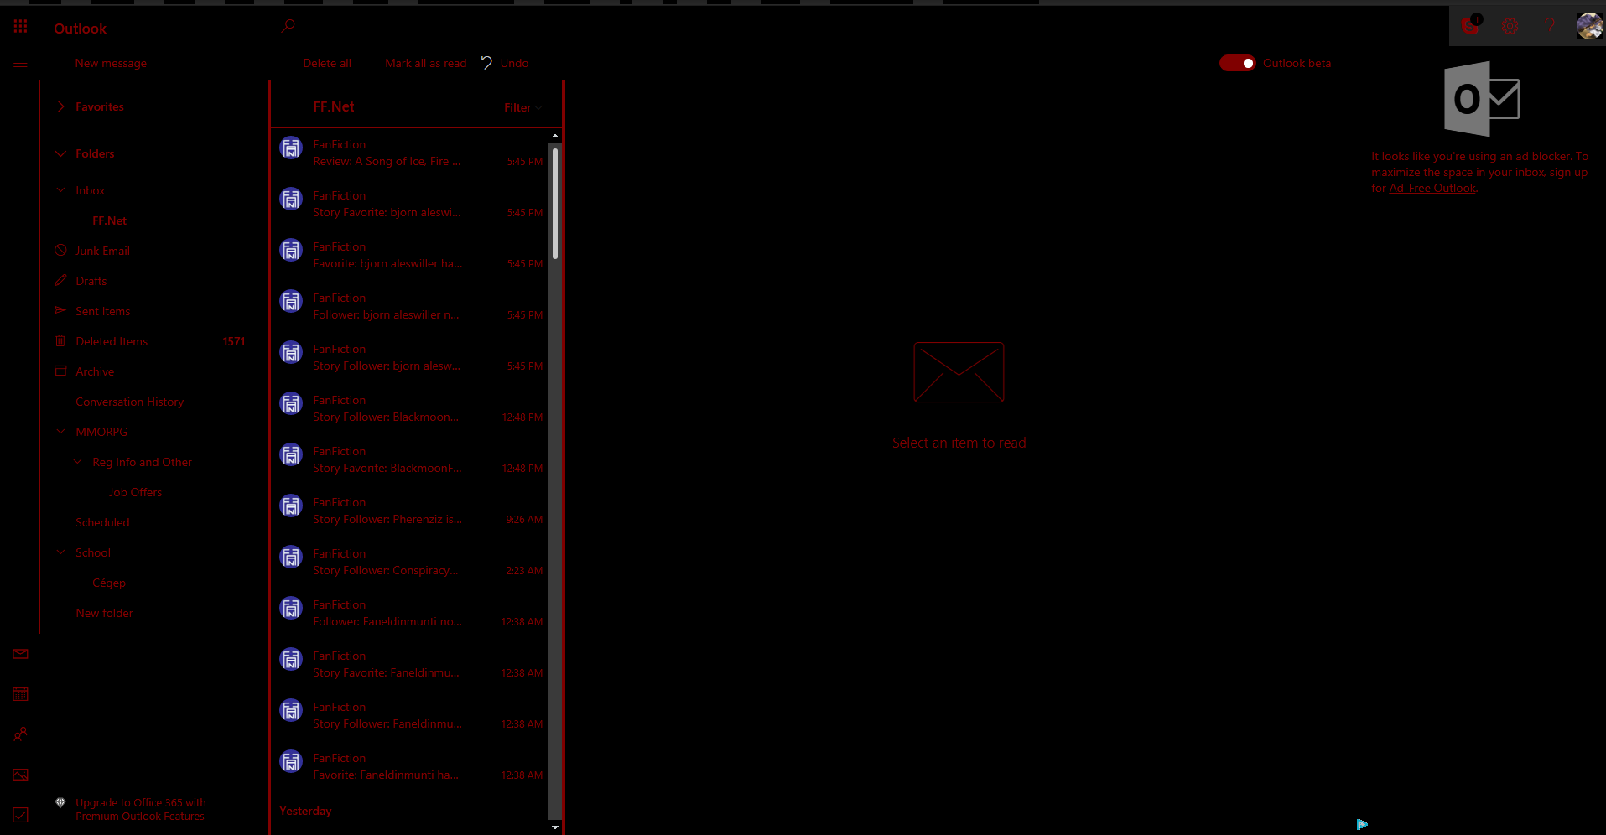Viewport: 1606px width, 835px height.
Task: Open the Job Offers folder
Action: click(136, 492)
